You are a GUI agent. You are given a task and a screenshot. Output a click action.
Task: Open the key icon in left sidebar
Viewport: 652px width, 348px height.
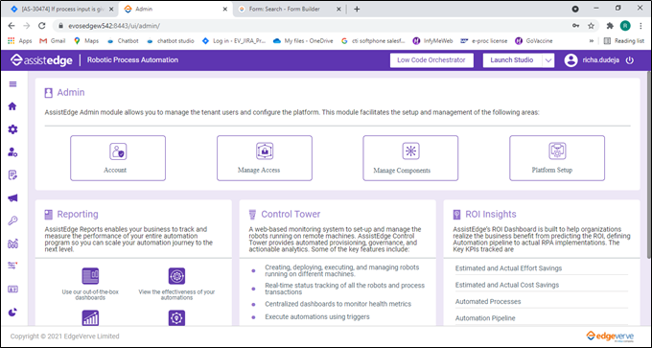point(12,220)
